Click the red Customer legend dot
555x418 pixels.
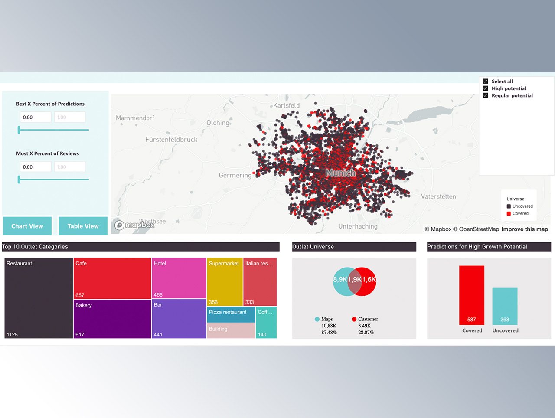point(355,319)
